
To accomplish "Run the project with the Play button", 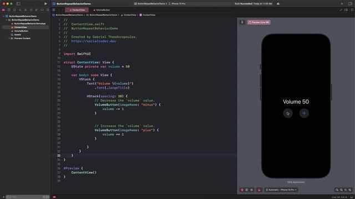I will click(45, 4).
